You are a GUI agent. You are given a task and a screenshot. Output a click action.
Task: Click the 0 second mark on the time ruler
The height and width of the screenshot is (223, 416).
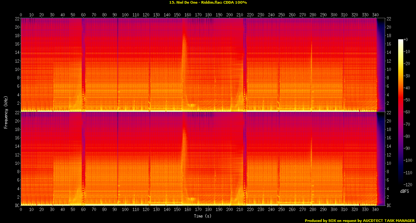coord(21,15)
